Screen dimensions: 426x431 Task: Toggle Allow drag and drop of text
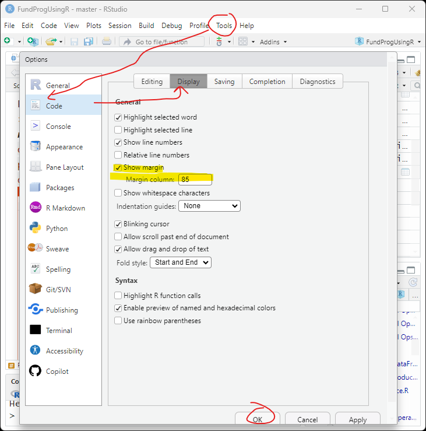click(118, 249)
